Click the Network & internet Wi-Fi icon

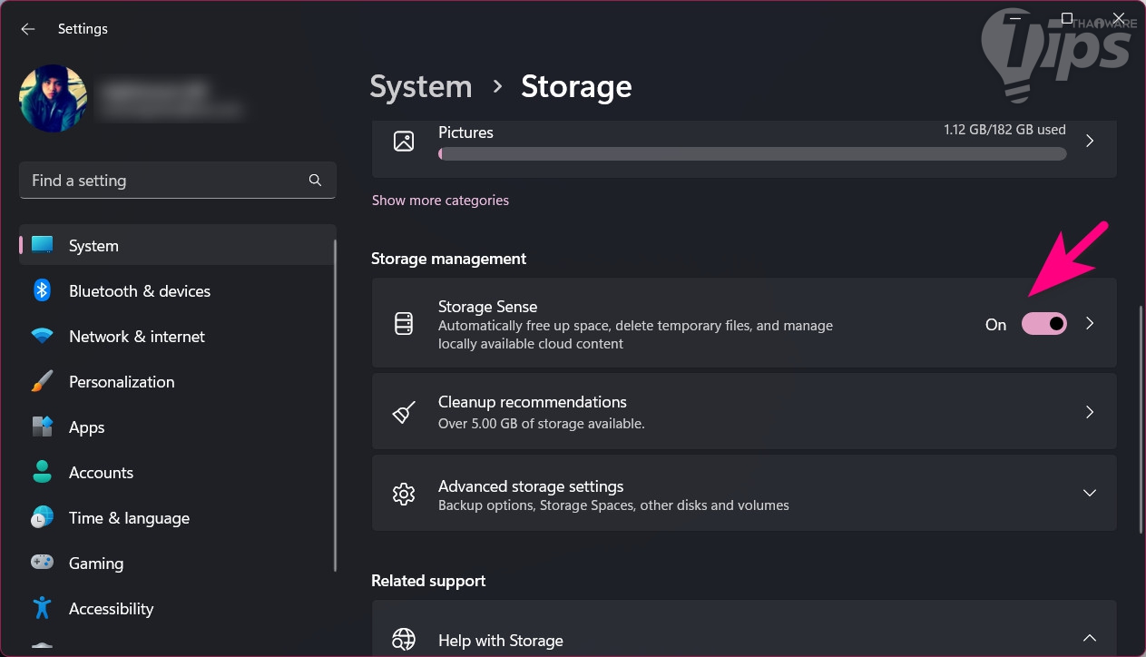point(42,337)
